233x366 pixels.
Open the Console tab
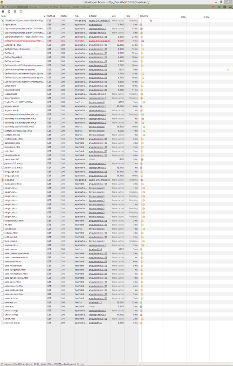point(85,7)
